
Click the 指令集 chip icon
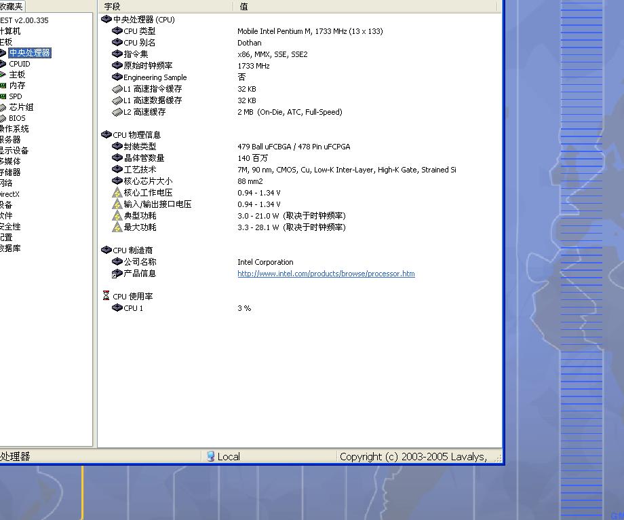(117, 54)
